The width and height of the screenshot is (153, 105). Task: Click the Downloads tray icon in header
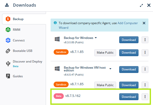point(7,5)
